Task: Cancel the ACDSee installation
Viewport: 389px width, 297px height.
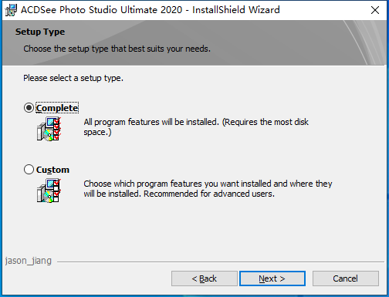Action: coord(346,278)
